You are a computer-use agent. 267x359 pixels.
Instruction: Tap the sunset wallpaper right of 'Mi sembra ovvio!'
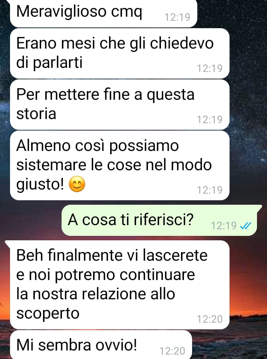click(x=229, y=345)
